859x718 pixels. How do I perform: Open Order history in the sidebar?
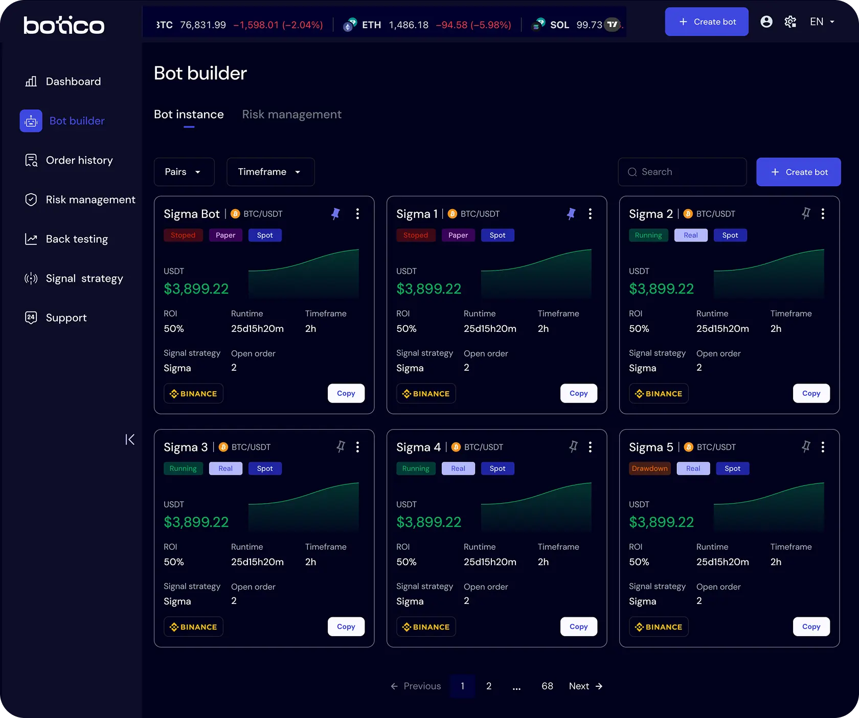click(79, 160)
